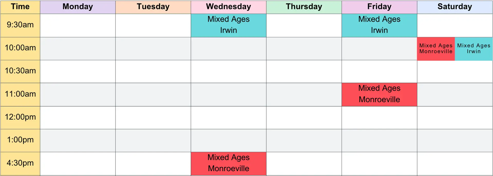
Task: Open Wednesday 4:30pm Mixed Ages Monroeville class
Action: click(229, 164)
